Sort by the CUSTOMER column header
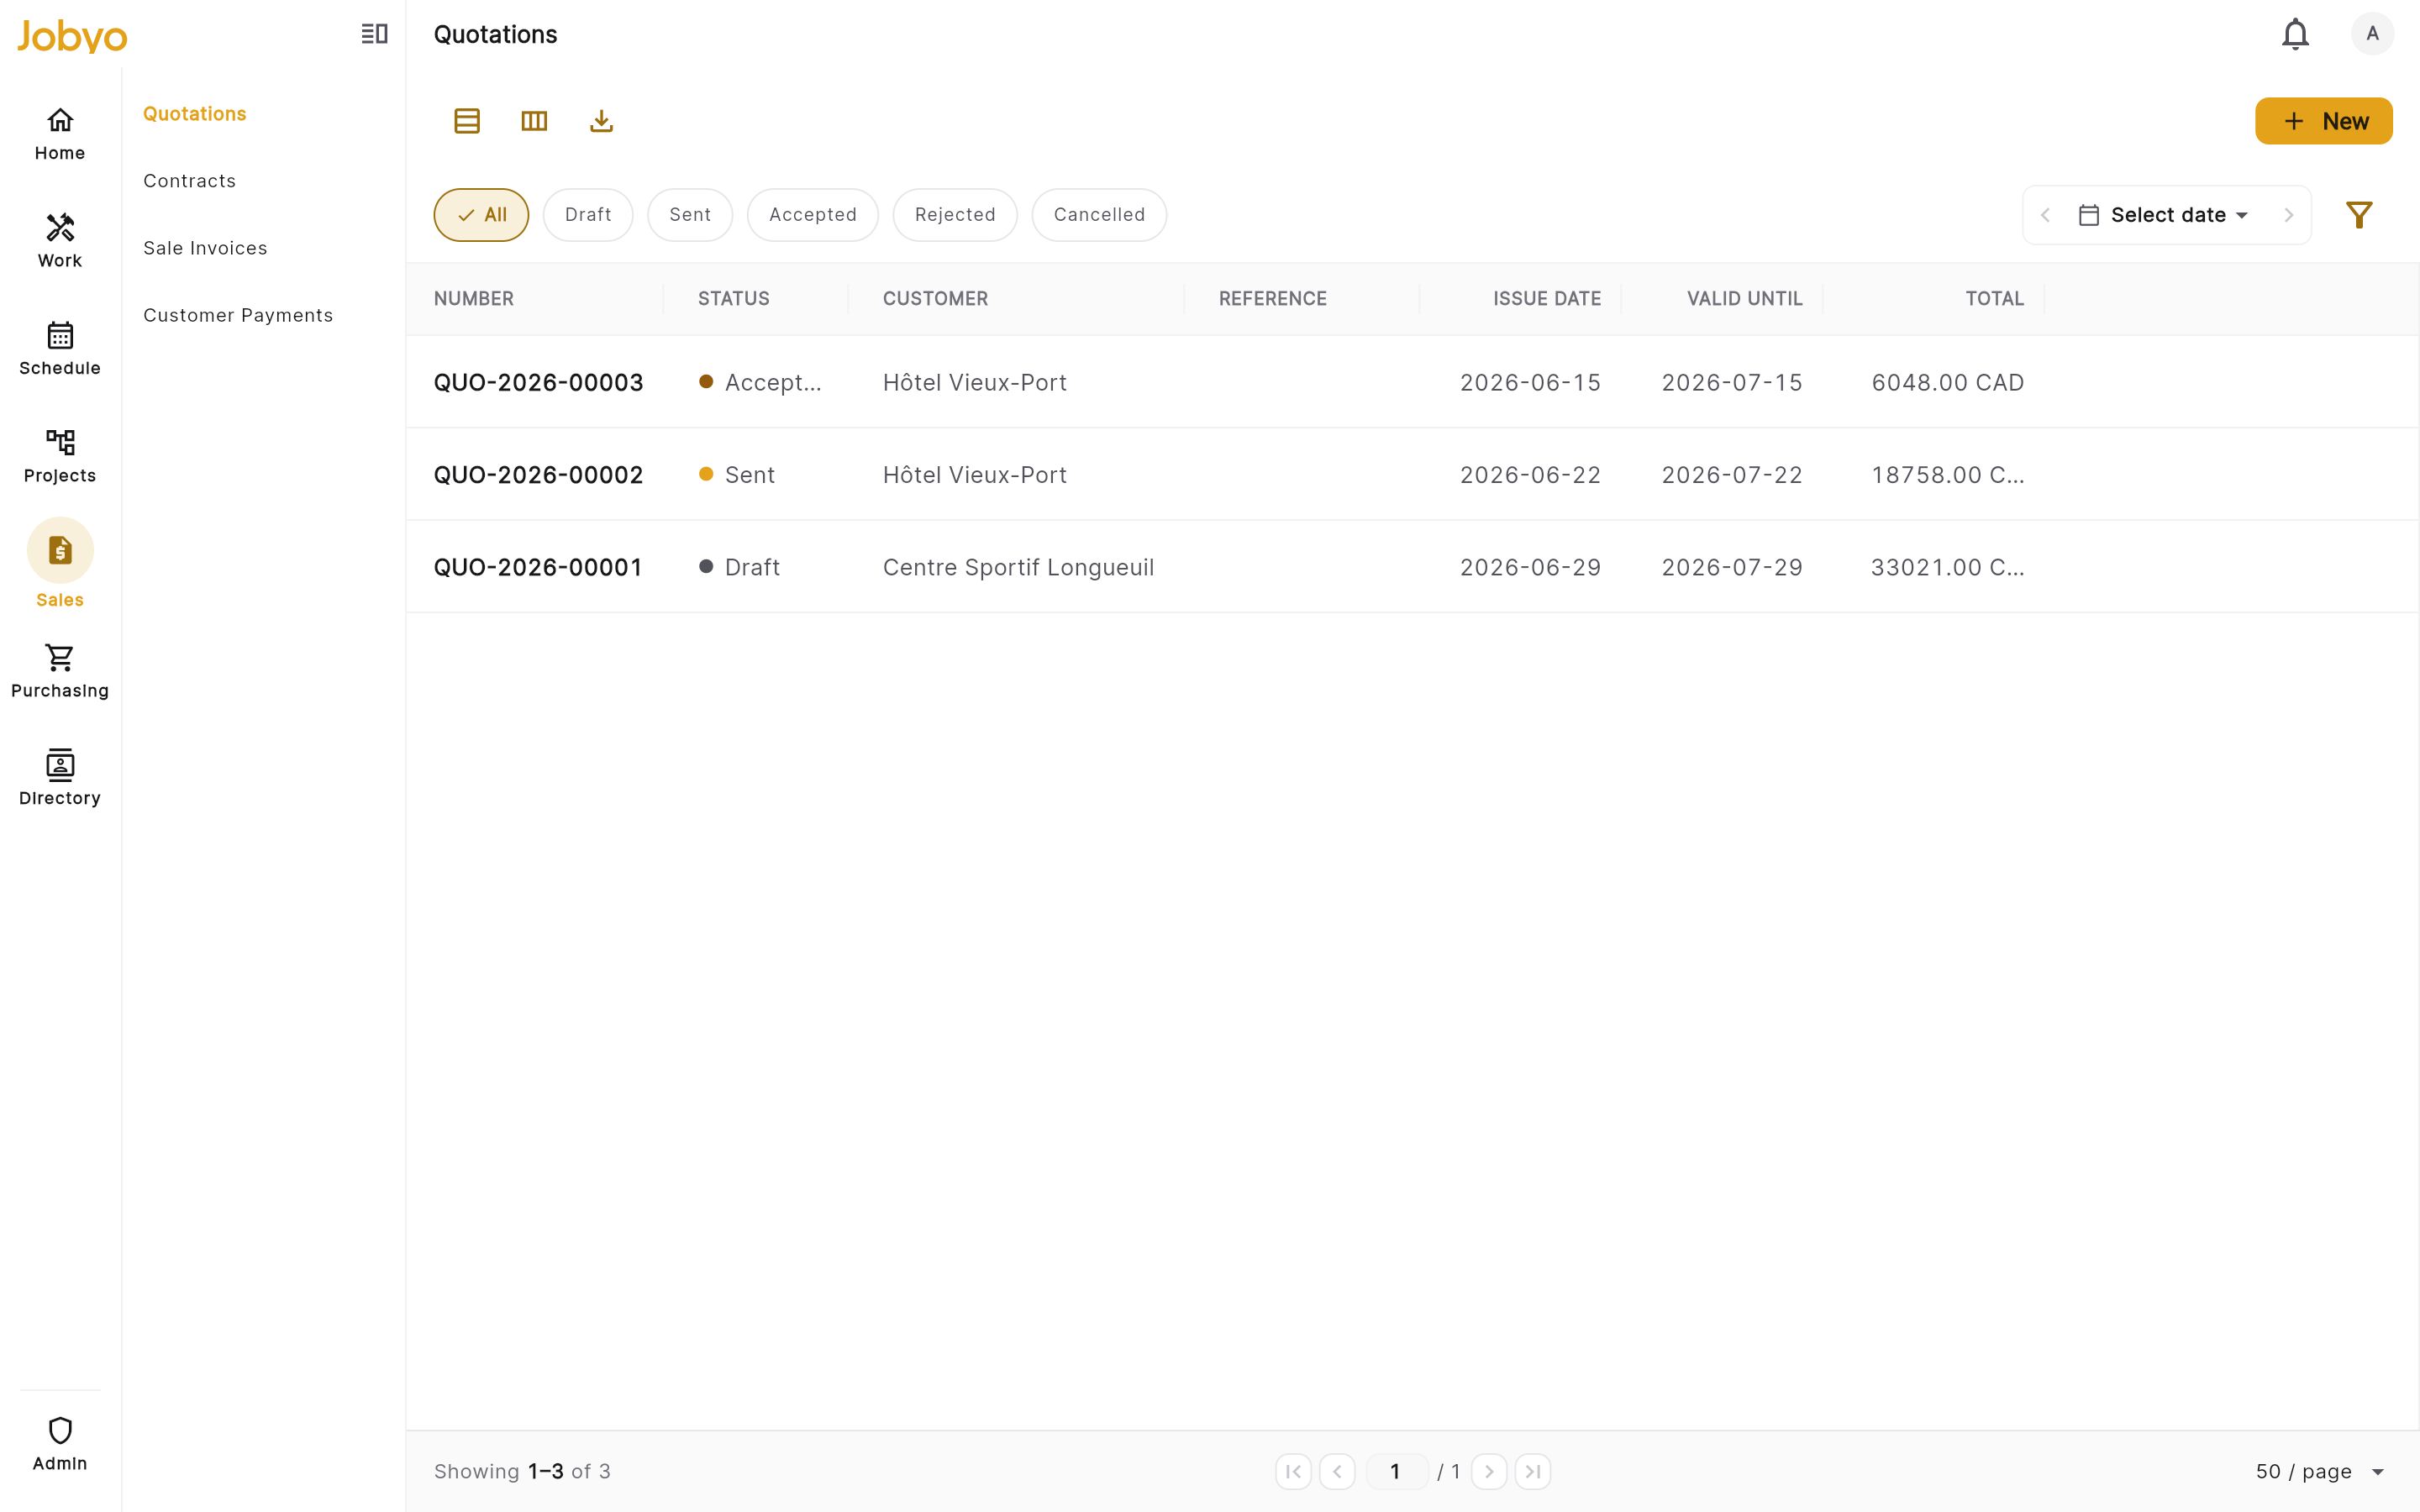Image resolution: width=2420 pixels, height=1512 pixels. click(x=935, y=299)
